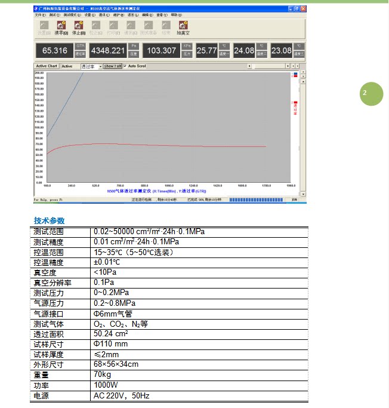Image resolution: width=389 pixels, height=408 pixels.
Task: Click the 温度一 tag beside 25.77
Action: 224,54
